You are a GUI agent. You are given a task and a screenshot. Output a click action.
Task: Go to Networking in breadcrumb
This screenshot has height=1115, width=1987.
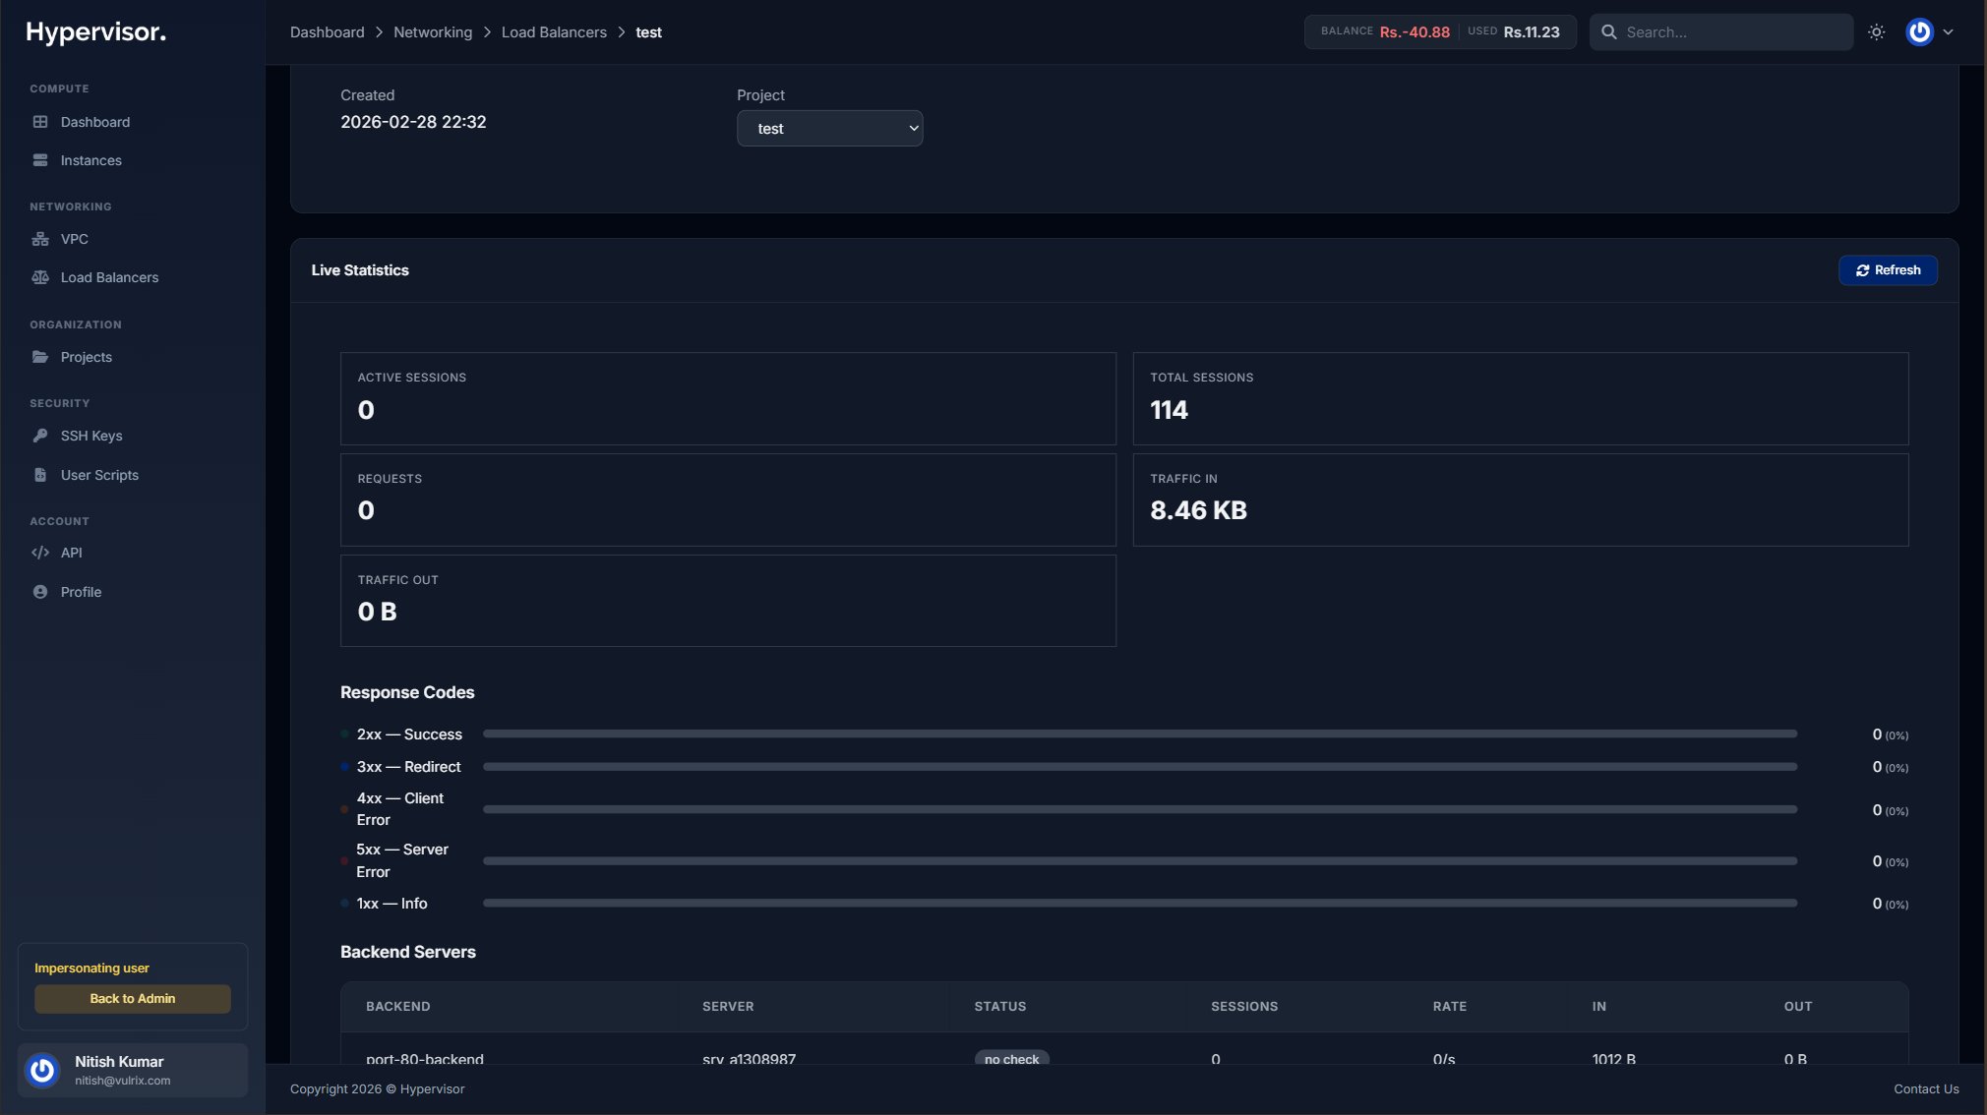[x=433, y=32]
